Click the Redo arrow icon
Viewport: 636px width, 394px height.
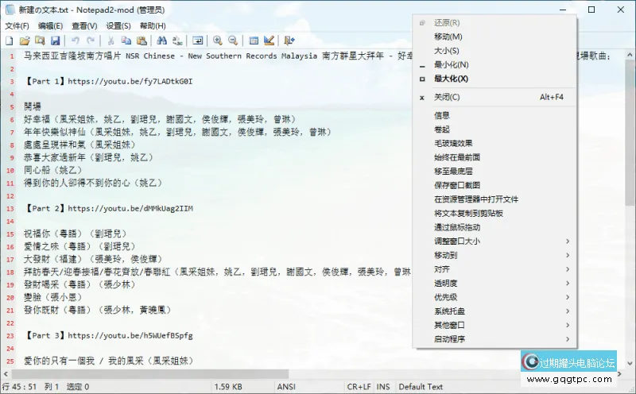[91, 41]
